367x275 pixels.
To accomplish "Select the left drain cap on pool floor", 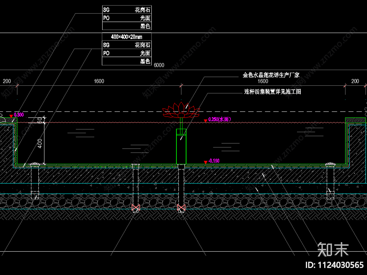I will 35,164.
